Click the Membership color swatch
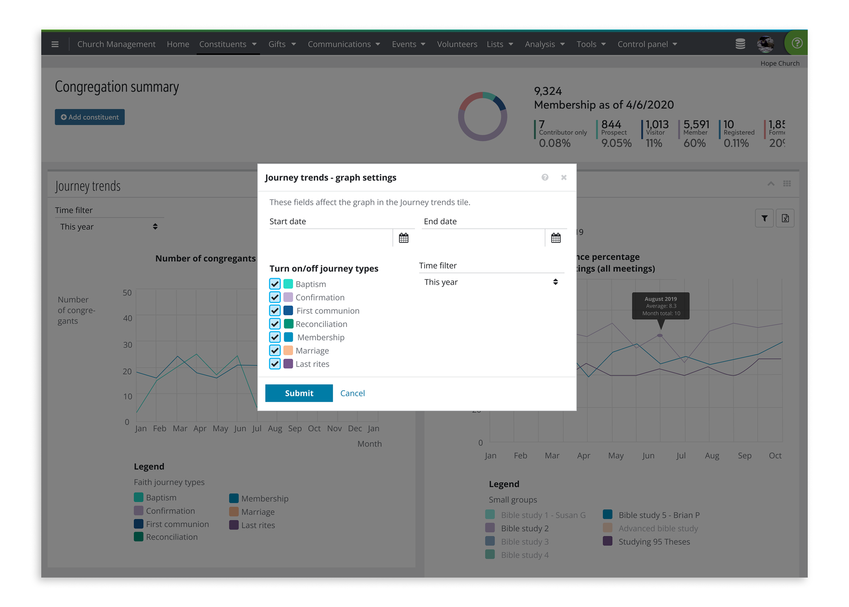 pyautogui.click(x=288, y=337)
